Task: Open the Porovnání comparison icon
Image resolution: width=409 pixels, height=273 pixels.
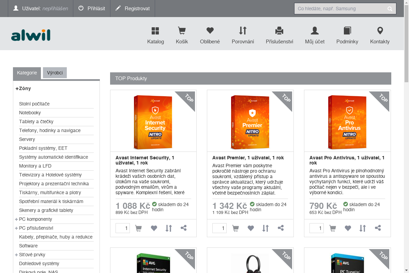Action: 243,31
